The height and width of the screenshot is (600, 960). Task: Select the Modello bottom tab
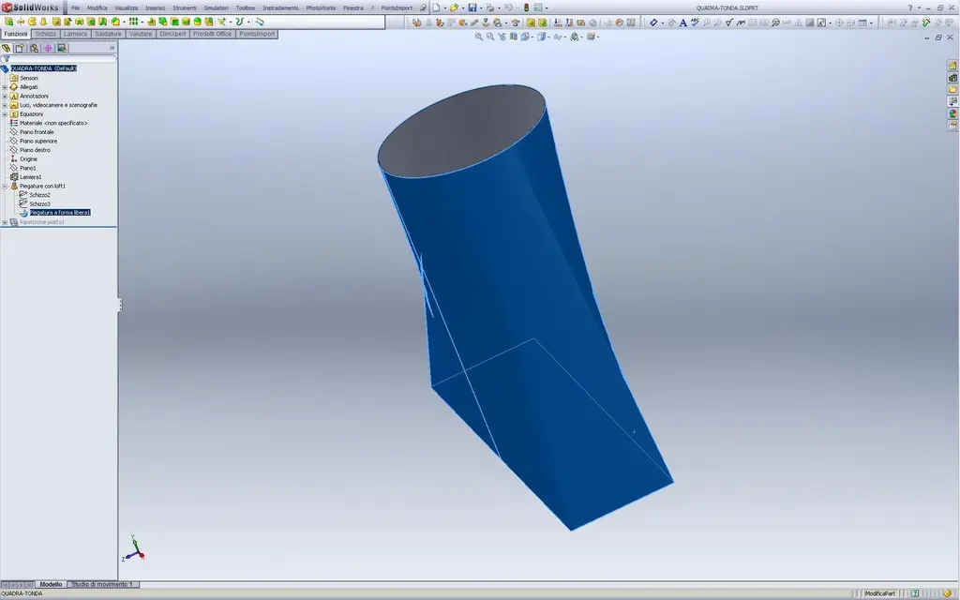tap(51, 585)
